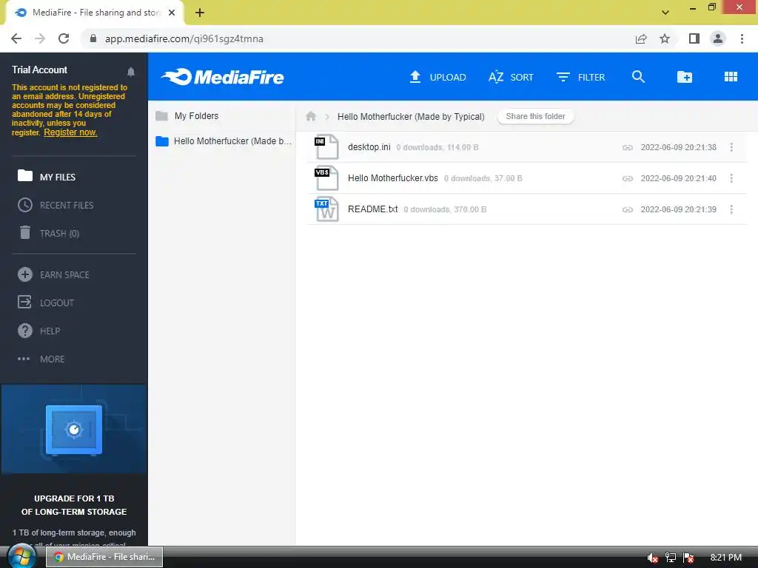The image size is (758, 568).
Task: Open the Windows Start button
Action: pyautogui.click(x=21, y=557)
